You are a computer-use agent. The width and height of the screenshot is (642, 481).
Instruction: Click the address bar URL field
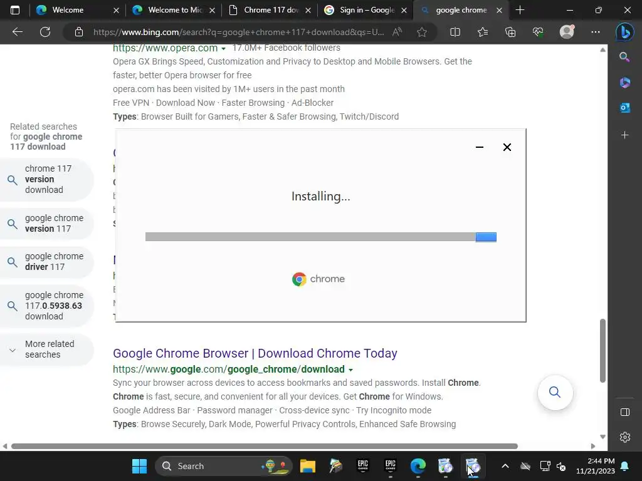click(x=238, y=32)
